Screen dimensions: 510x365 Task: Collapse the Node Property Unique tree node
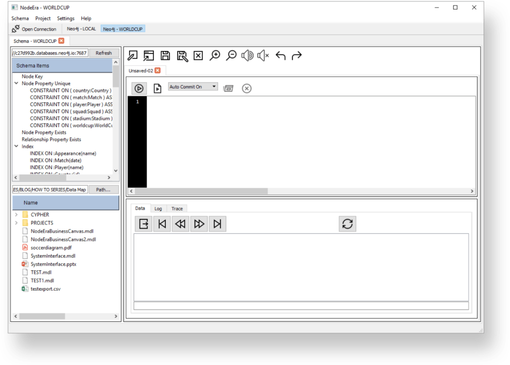coord(16,83)
